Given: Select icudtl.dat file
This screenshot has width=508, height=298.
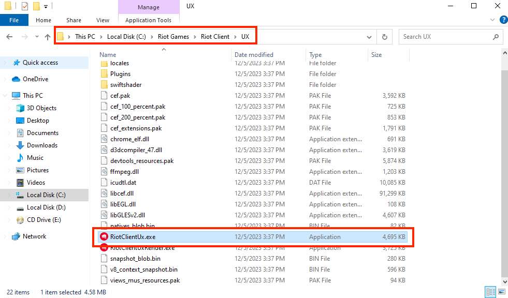Looking at the screenshot, I should point(123,183).
